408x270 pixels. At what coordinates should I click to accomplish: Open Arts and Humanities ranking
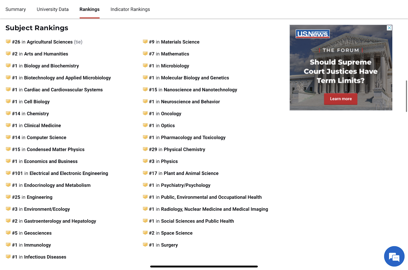(46, 54)
